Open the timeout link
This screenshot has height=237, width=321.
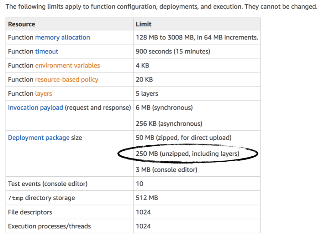[47, 52]
